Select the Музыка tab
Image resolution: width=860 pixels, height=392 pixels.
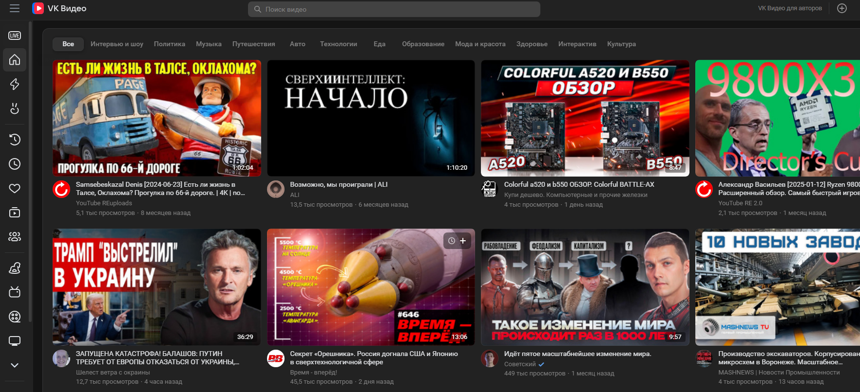(209, 44)
